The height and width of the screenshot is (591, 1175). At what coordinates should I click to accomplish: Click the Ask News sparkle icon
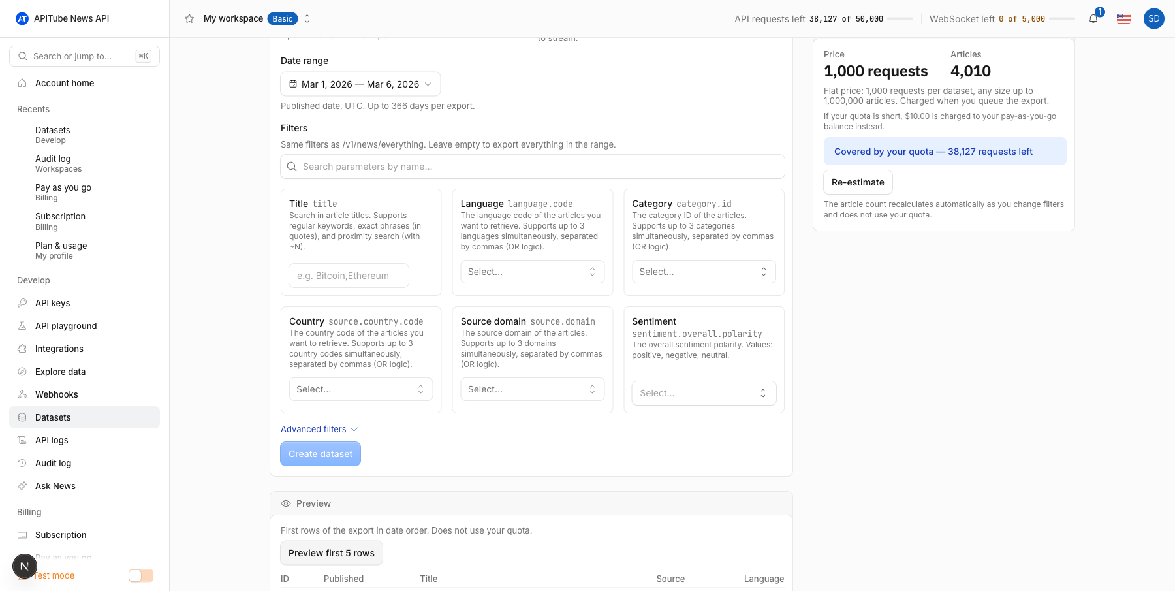pos(22,486)
